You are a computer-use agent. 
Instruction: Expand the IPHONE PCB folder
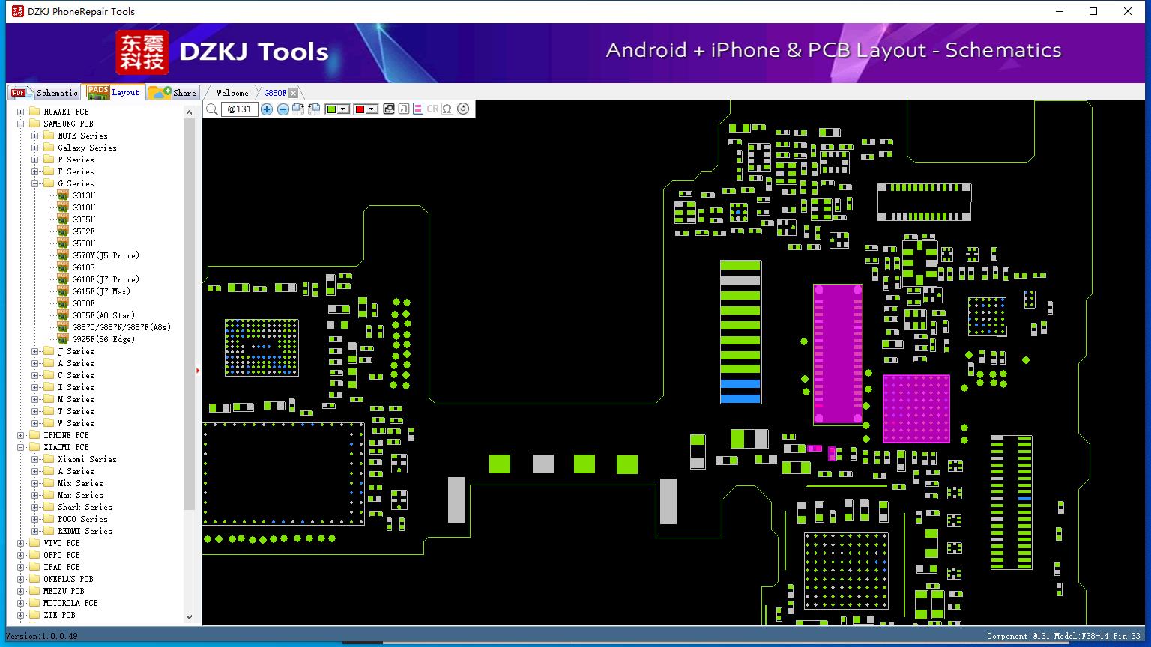click(21, 435)
